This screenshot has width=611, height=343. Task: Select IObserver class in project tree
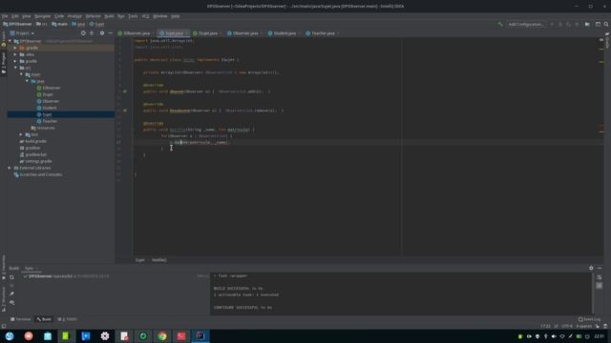[49, 88]
